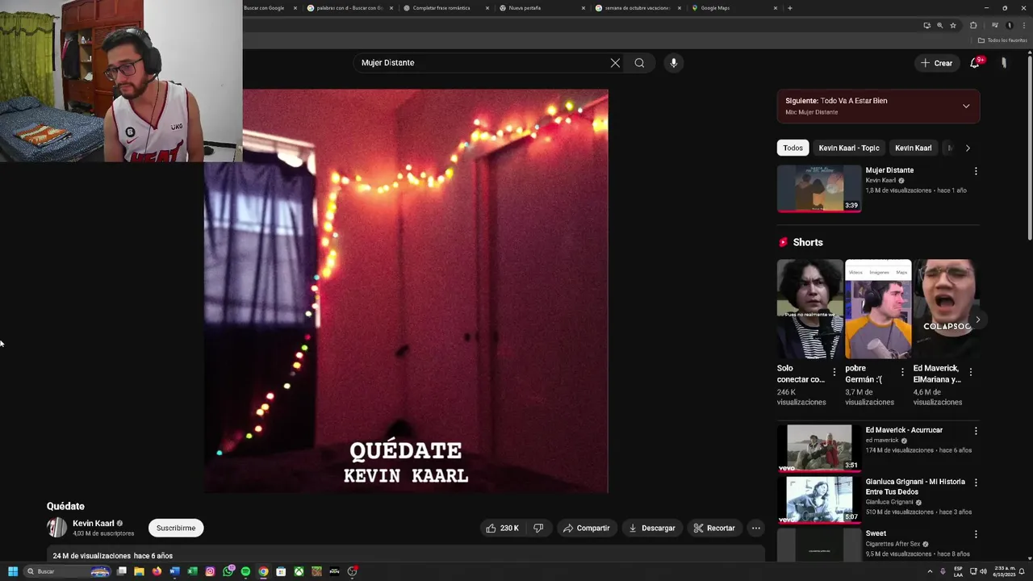Open Mujer Distante video thumbnail
Screen dimensions: 1033x581
(x=819, y=189)
